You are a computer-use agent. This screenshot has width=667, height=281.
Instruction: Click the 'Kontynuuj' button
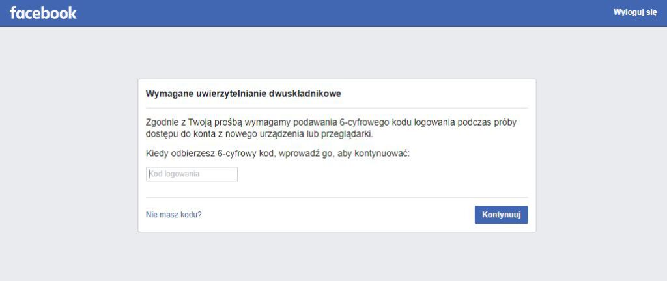point(501,215)
